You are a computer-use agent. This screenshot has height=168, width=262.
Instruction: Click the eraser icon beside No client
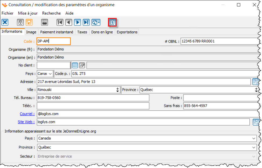point(82,65)
